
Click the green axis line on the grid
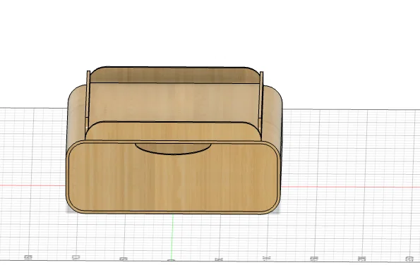[172, 237]
